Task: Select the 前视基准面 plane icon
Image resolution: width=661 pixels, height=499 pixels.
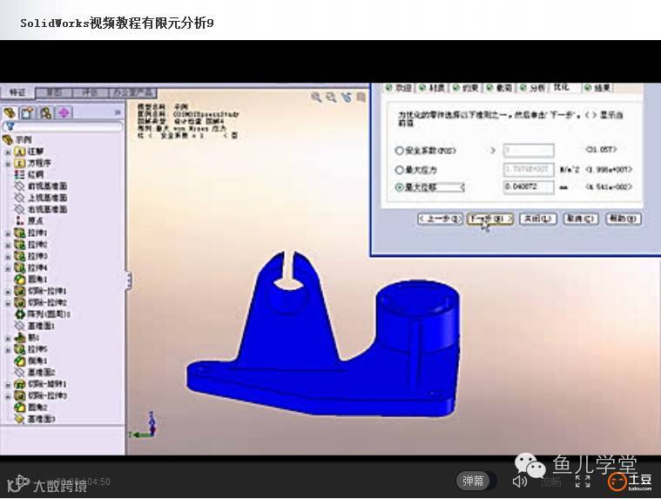Action: [19, 185]
